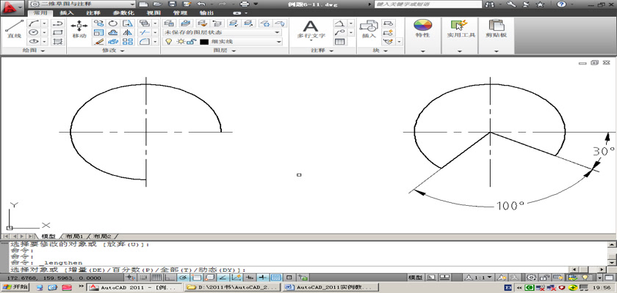
Task: Select the Move (移动) tool
Action: [79, 29]
